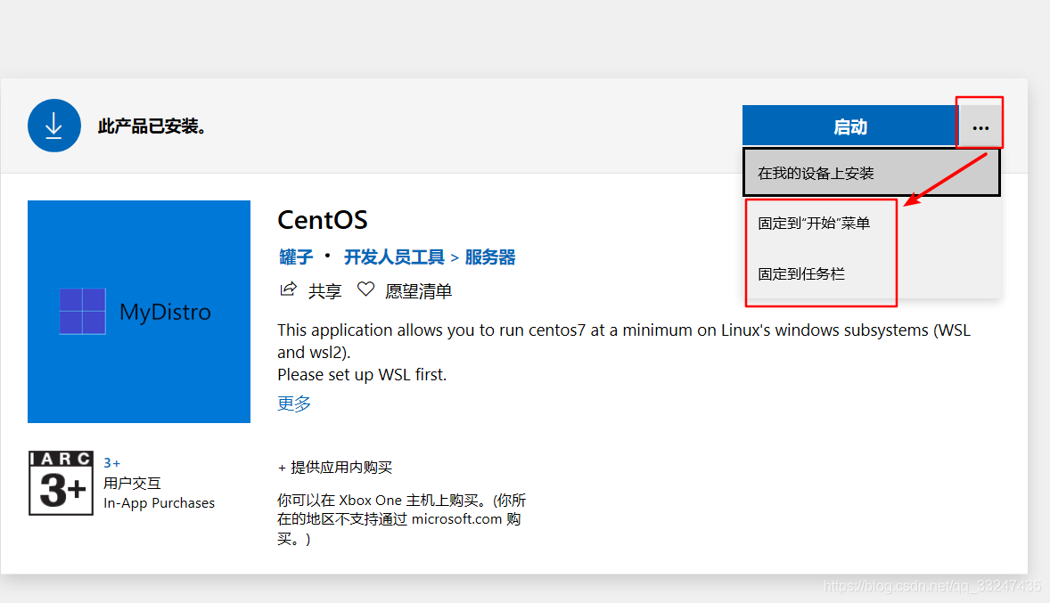Click the wishlist heart icon
Viewport: 1050px width, 603px height.
365,289
